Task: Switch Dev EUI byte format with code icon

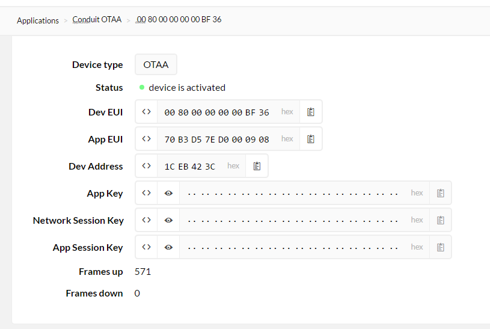Action: click(146, 112)
